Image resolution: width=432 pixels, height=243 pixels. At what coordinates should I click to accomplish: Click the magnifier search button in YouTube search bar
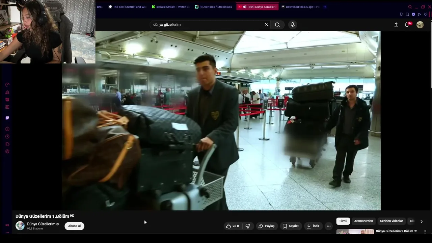click(277, 25)
